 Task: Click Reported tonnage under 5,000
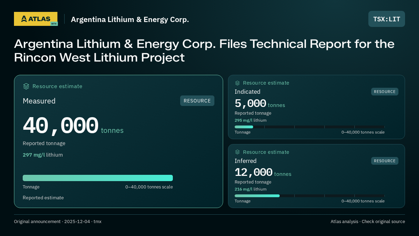[253, 113]
